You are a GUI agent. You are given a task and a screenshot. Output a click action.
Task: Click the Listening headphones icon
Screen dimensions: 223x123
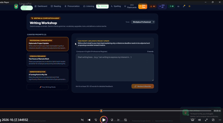(x=84, y=6)
